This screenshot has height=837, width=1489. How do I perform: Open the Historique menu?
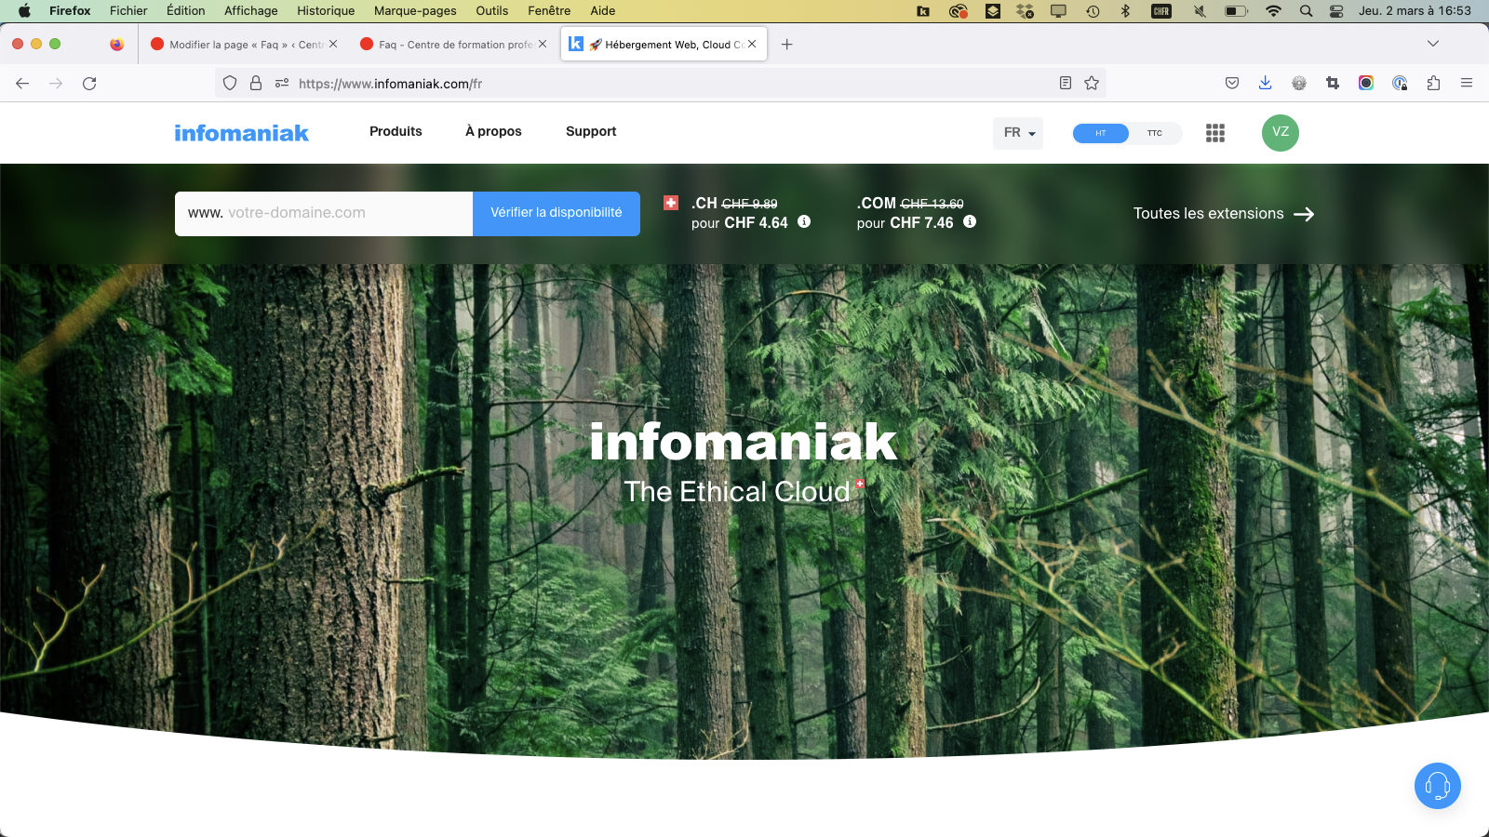click(x=326, y=11)
